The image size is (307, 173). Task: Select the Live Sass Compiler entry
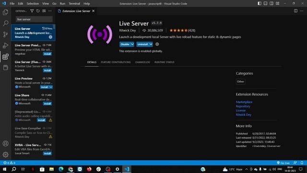33,133
